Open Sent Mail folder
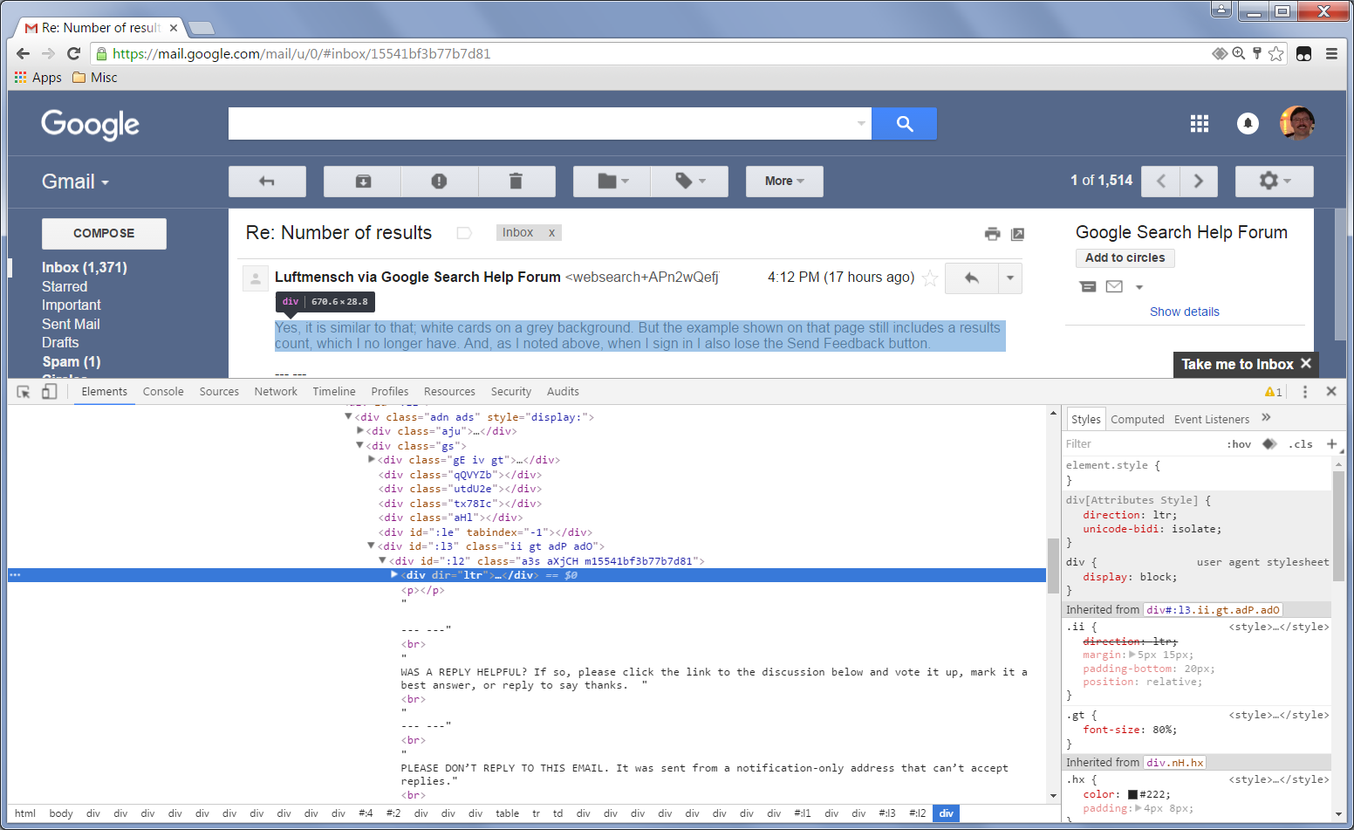The width and height of the screenshot is (1354, 830). pyautogui.click(x=71, y=324)
